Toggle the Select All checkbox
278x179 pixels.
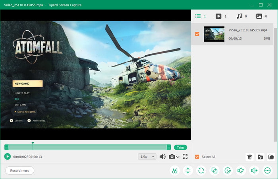(197, 157)
